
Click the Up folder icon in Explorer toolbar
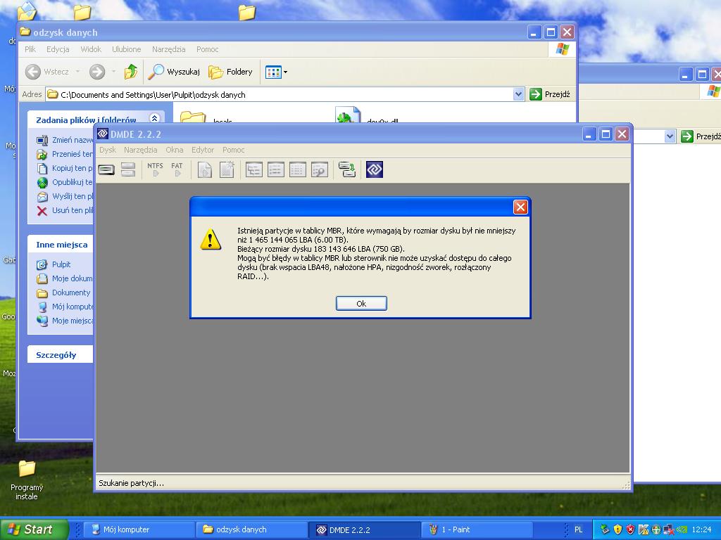tap(131, 72)
